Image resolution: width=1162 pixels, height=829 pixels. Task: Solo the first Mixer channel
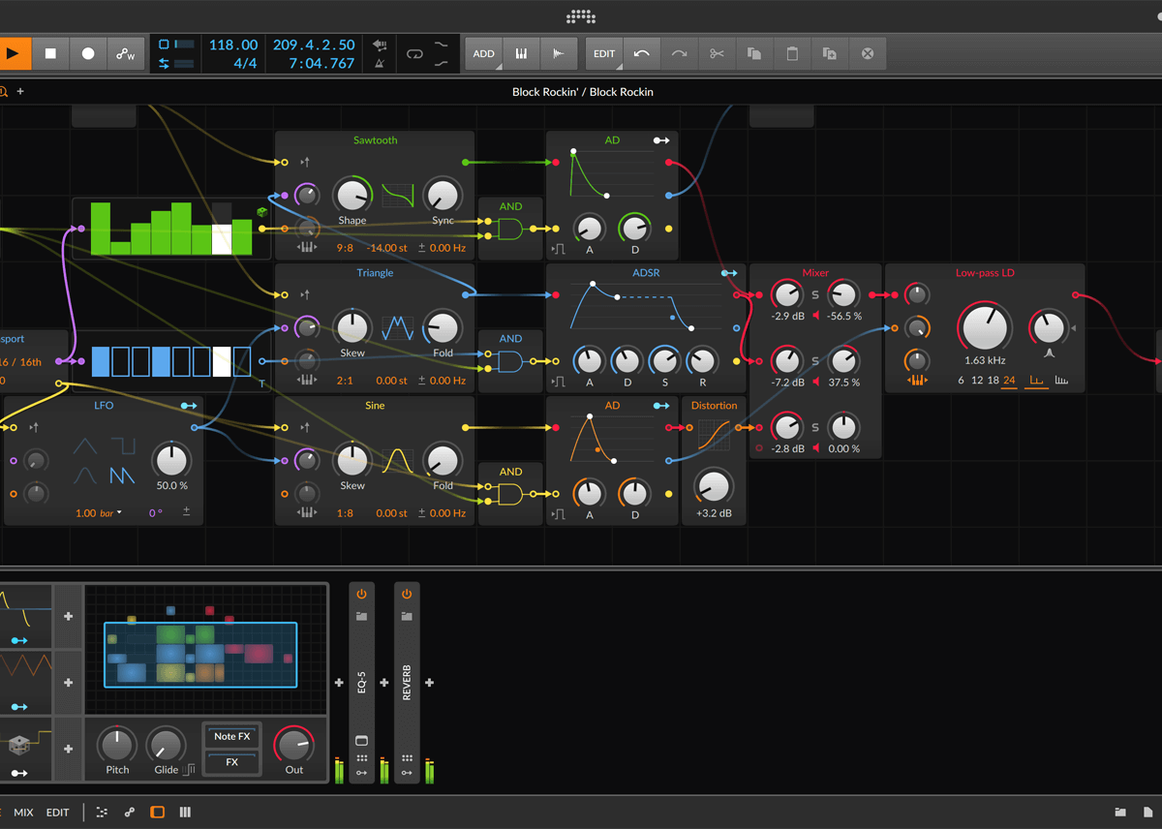click(x=815, y=294)
